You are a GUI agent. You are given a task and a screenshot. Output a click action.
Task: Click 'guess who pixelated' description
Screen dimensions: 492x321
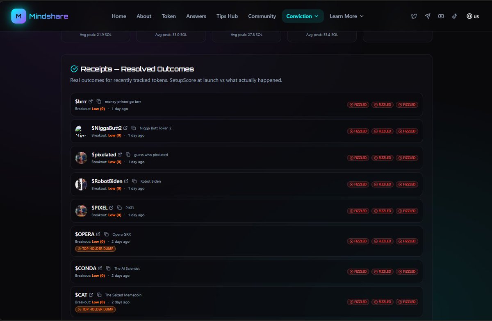tap(151, 155)
